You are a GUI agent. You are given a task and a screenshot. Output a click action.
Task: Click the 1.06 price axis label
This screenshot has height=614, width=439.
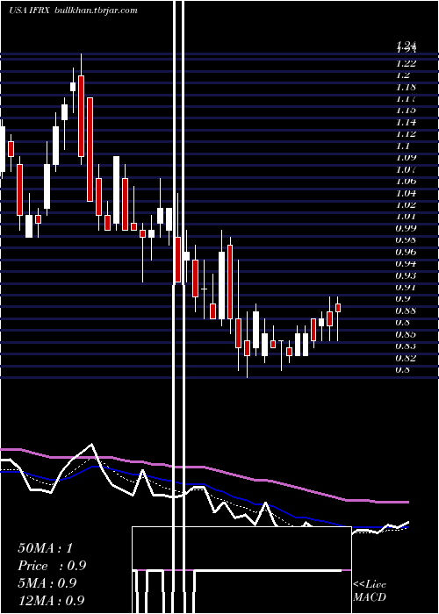(x=406, y=181)
